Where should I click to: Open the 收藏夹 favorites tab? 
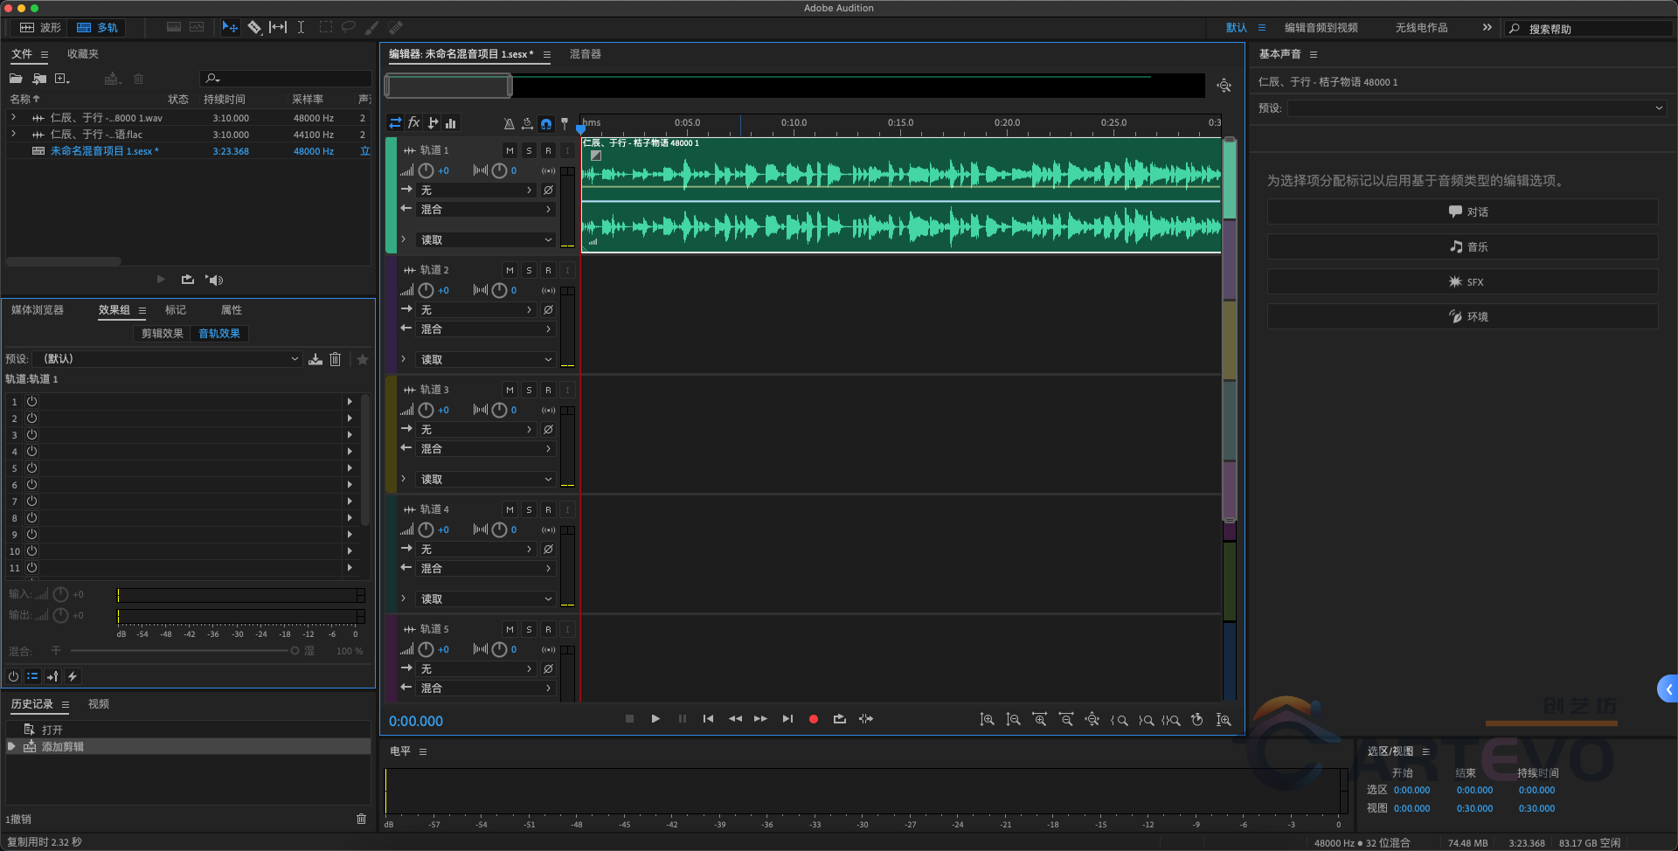tap(83, 54)
